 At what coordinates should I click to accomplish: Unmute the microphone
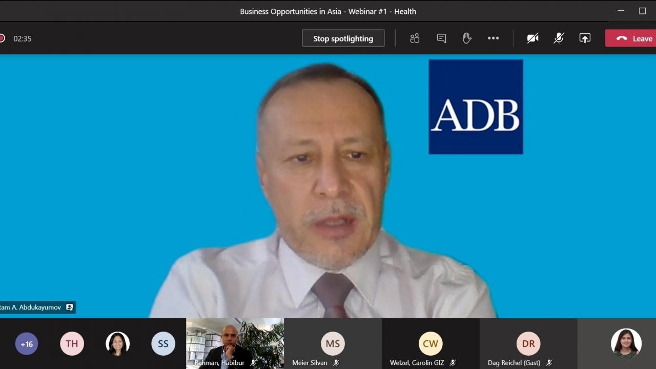point(559,38)
